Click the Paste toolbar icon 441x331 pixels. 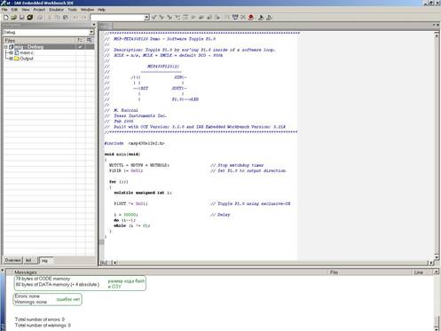66,18
